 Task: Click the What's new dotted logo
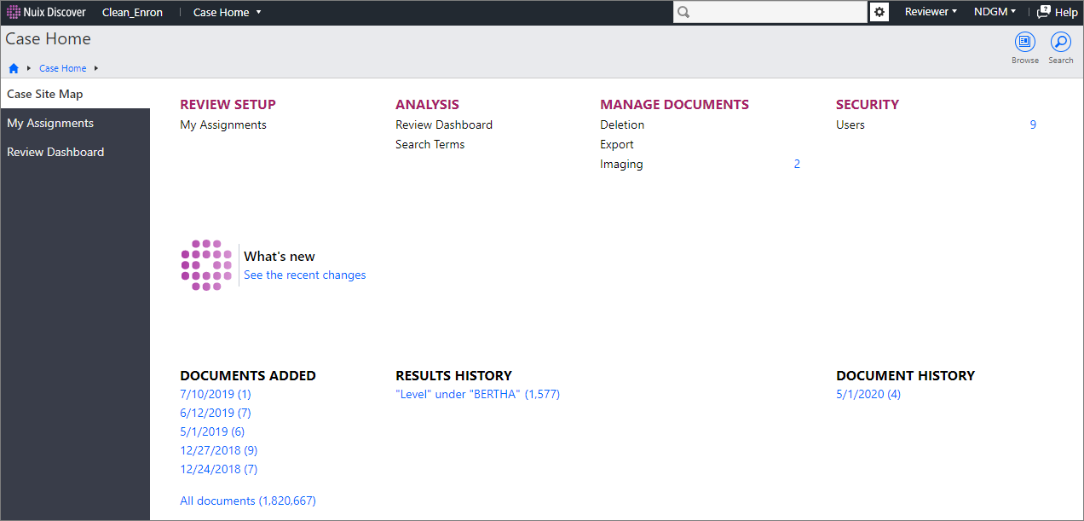(206, 264)
